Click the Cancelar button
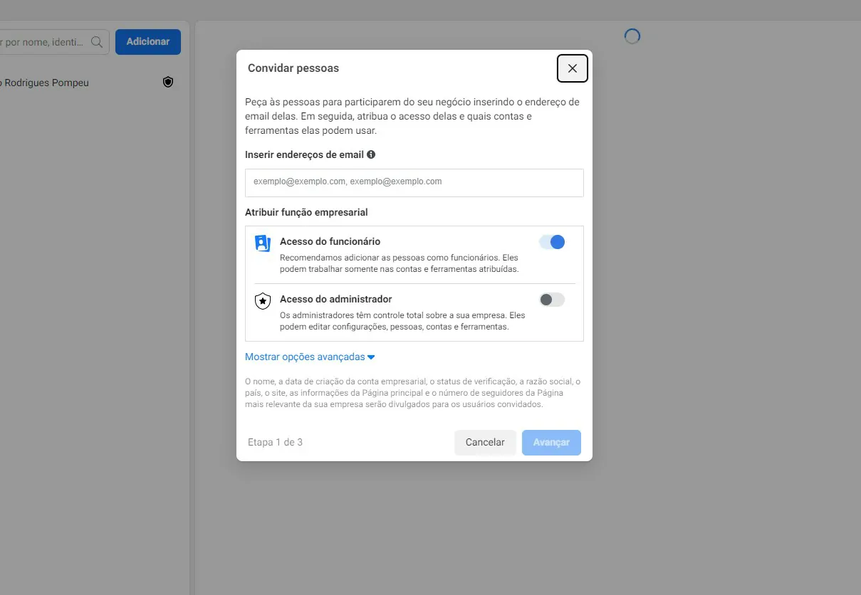The image size is (861, 595). [x=485, y=442]
